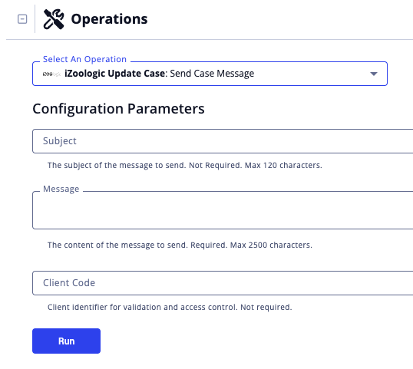Run the selected operation
Viewport: 413px width, 369px height.
click(66, 341)
